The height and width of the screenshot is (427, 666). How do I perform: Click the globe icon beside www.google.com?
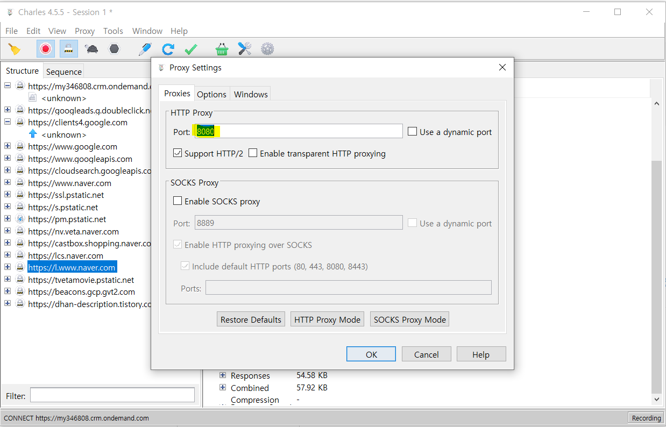click(20, 146)
